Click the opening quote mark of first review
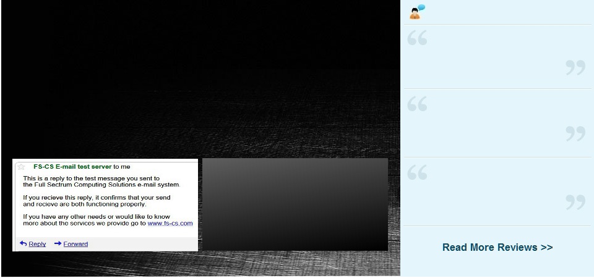The width and height of the screenshot is (594, 278). click(x=418, y=38)
